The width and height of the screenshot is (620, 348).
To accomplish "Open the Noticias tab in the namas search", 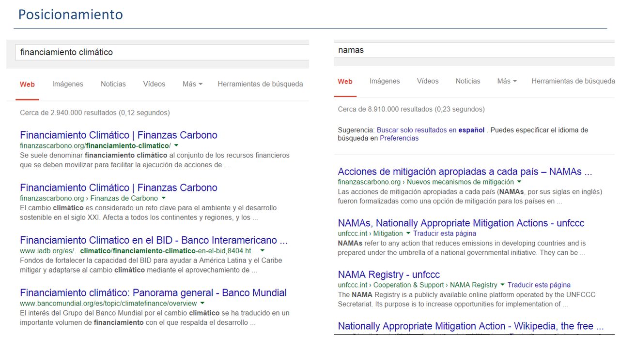I will coord(468,81).
